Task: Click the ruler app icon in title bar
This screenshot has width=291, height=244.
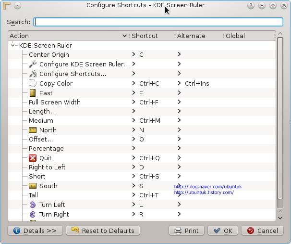Action: [x=7, y=6]
